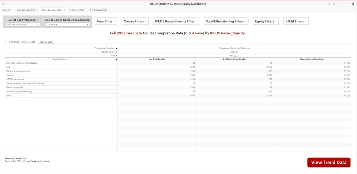Viewport: 357px width, 174px height.
Task: Sort by Course Career arrow
Action: click(116, 52)
